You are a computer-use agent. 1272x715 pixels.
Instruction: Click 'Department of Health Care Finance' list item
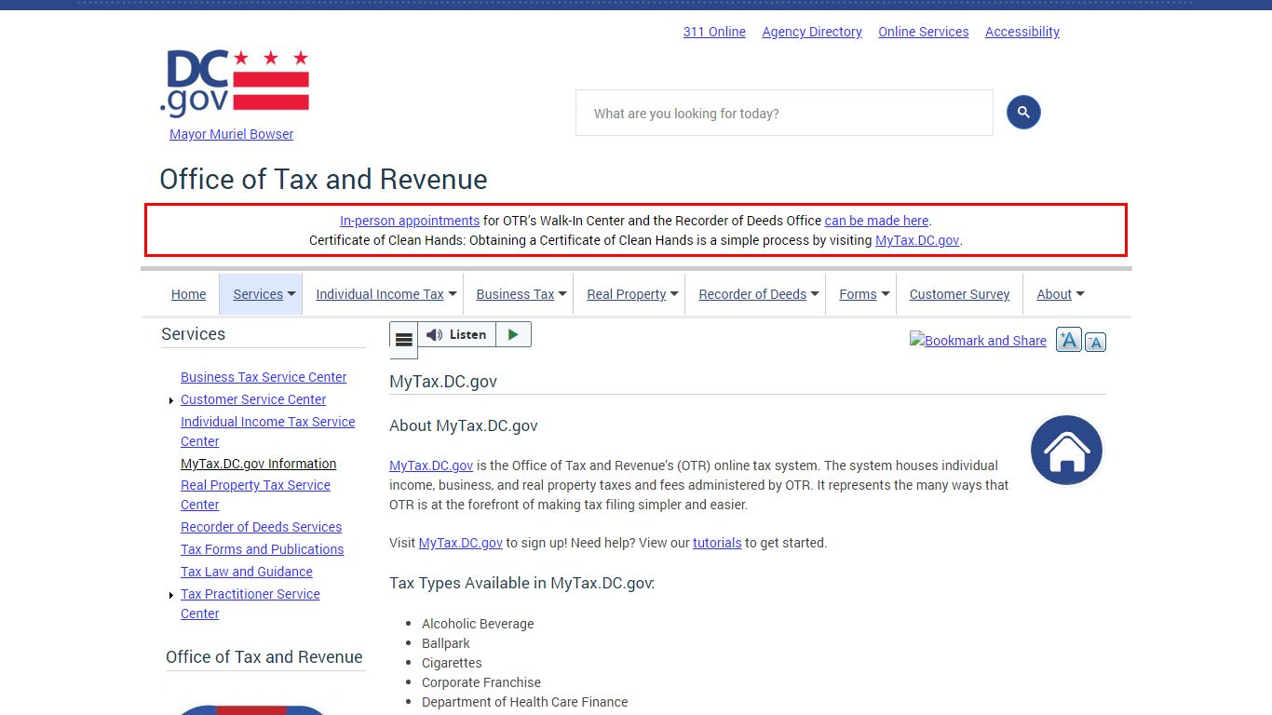coord(525,702)
